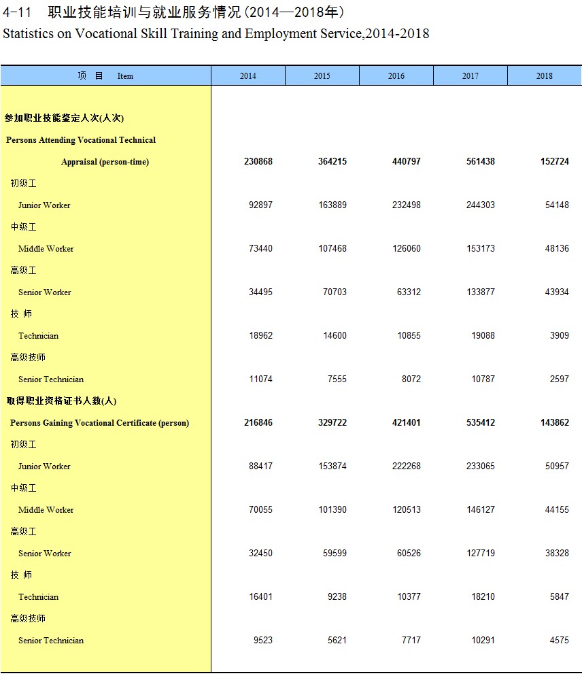Click the value 10855
This screenshot has width=582, height=695.
[409, 335]
